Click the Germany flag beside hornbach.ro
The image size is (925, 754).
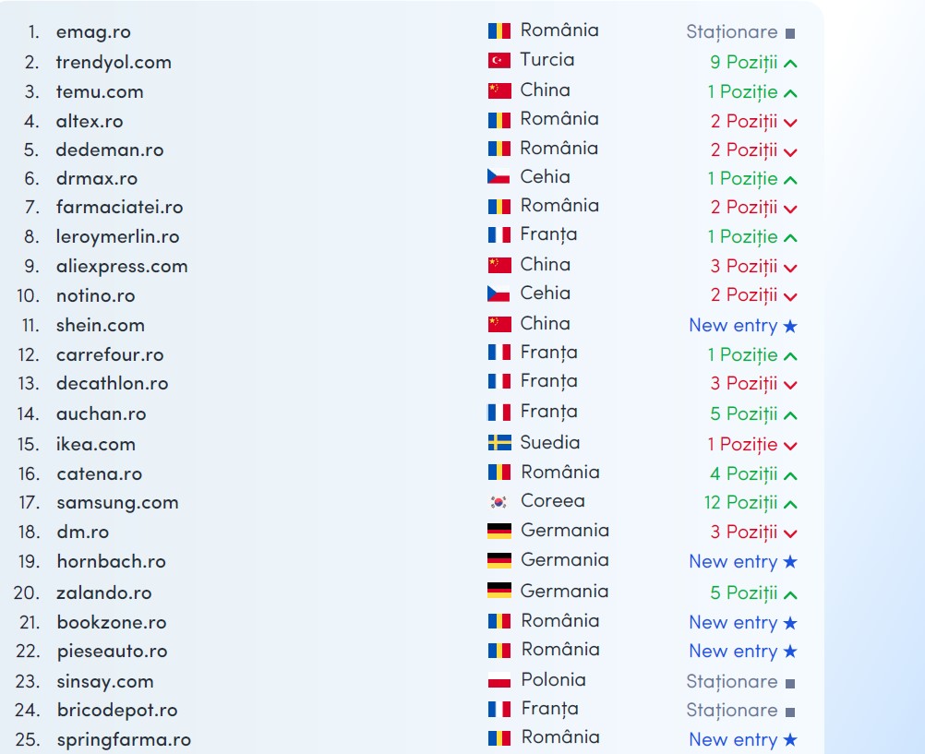click(499, 561)
